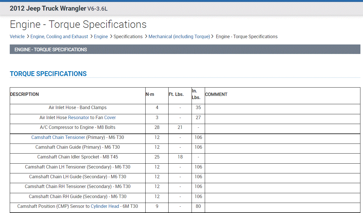Click the Resonator link in table
Screen dimensions: 363x213
78,117
